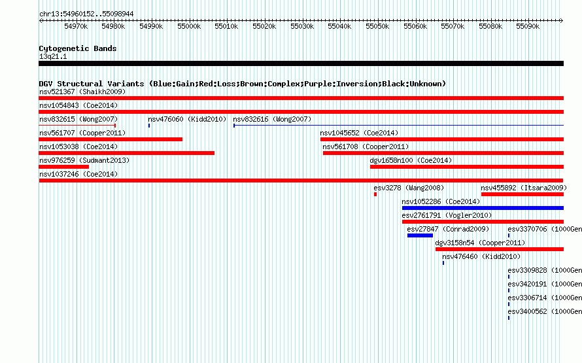Click the red bar beneath nsv455892
This screenshot has width=582, height=363.
click(x=522, y=194)
